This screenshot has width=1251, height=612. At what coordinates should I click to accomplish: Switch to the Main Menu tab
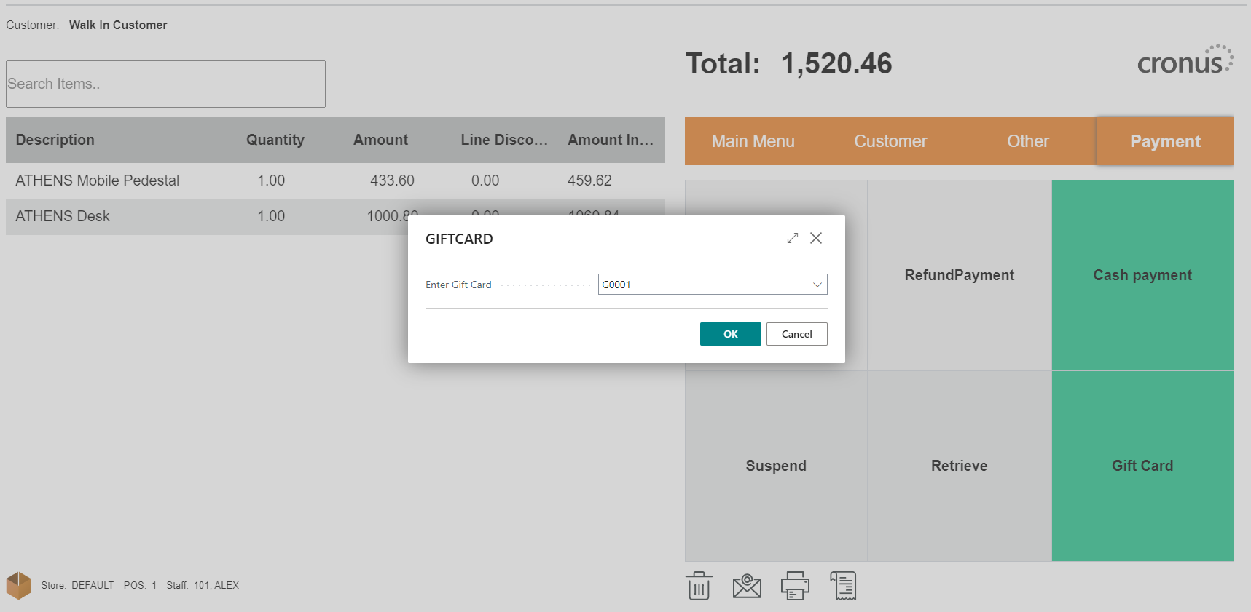point(753,141)
